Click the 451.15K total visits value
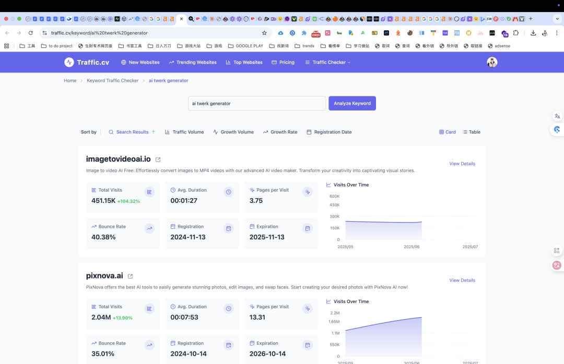Viewport: 564px width, 364px height. point(103,200)
